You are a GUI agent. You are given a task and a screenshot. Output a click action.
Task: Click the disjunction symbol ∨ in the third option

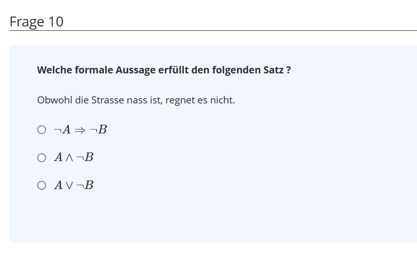(x=69, y=186)
